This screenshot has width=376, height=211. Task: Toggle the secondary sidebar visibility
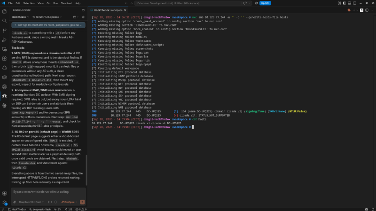click(x=355, y=3)
